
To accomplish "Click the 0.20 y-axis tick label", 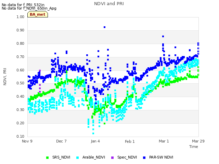I will (21, 123).
